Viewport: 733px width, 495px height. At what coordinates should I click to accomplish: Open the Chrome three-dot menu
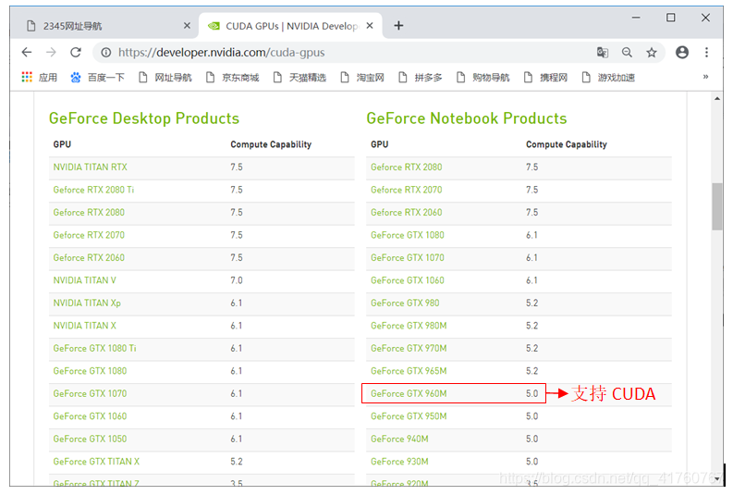706,53
